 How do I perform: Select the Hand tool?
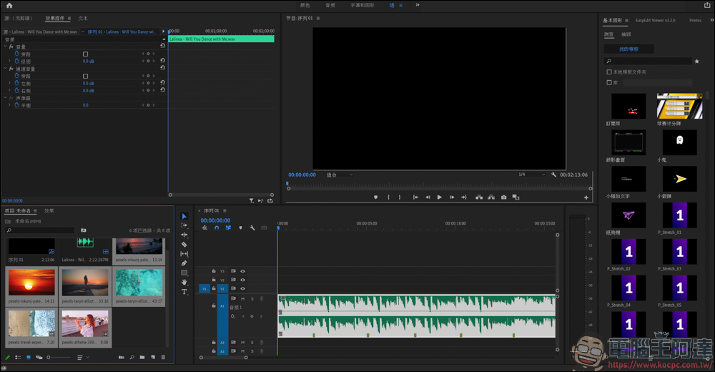184,282
